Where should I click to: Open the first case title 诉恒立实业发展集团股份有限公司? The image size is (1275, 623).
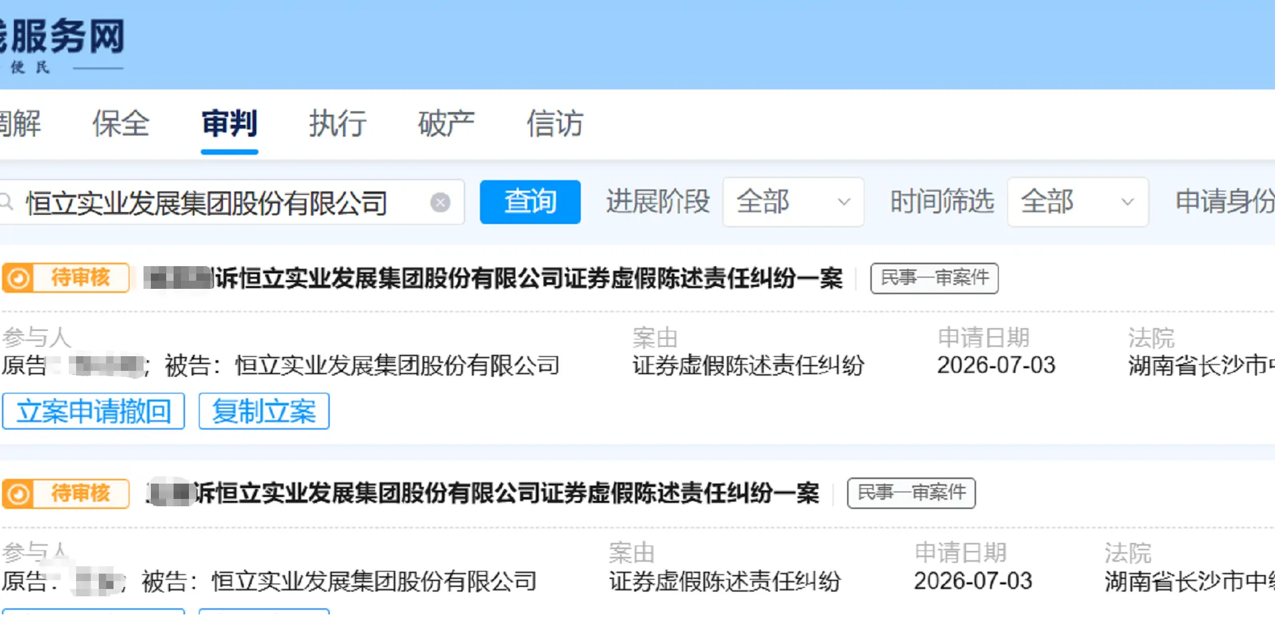tap(494, 278)
